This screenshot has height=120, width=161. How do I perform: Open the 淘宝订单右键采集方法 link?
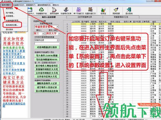14,80
